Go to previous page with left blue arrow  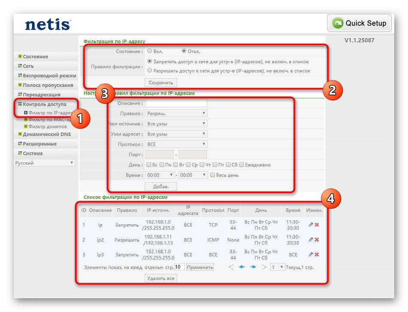coord(242,267)
